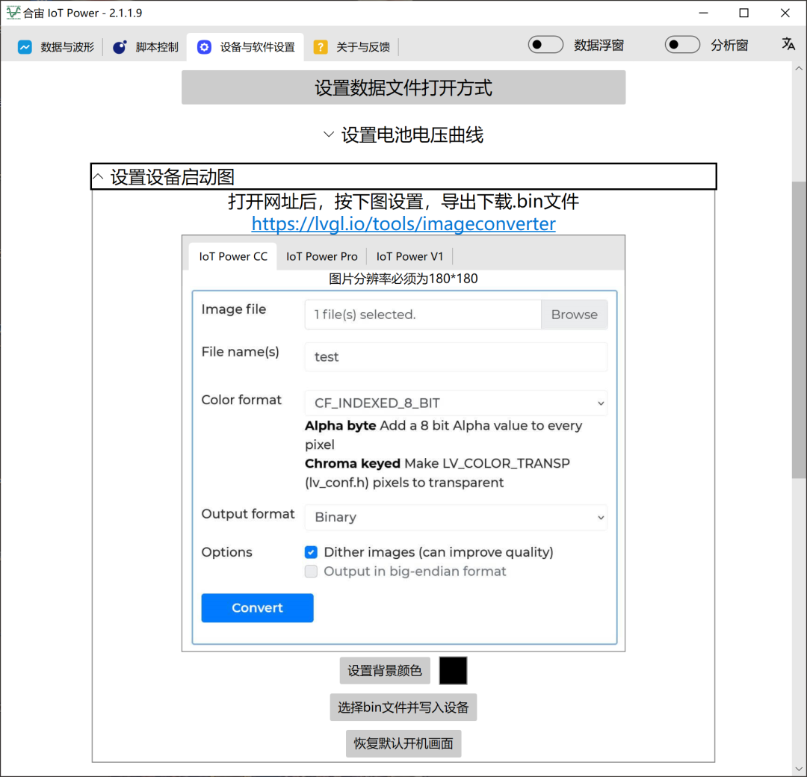Click the Alpha byte description text
The image size is (807, 777).
pos(444,435)
